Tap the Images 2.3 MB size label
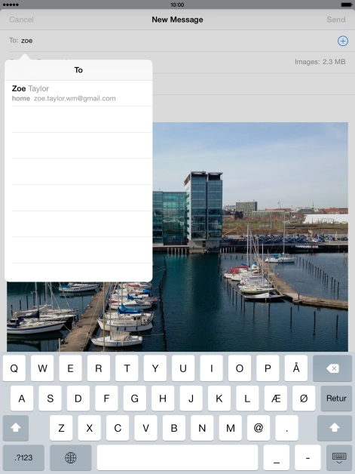The width and height of the screenshot is (355, 474). click(320, 62)
